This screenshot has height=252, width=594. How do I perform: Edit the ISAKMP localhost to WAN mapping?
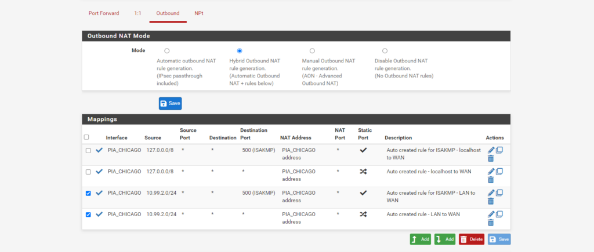click(x=491, y=150)
